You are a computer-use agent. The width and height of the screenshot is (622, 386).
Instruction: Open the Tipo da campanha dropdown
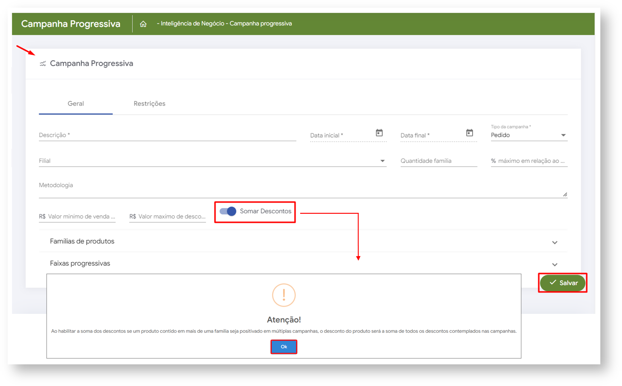pyautogui.click(x=563, y=135)
